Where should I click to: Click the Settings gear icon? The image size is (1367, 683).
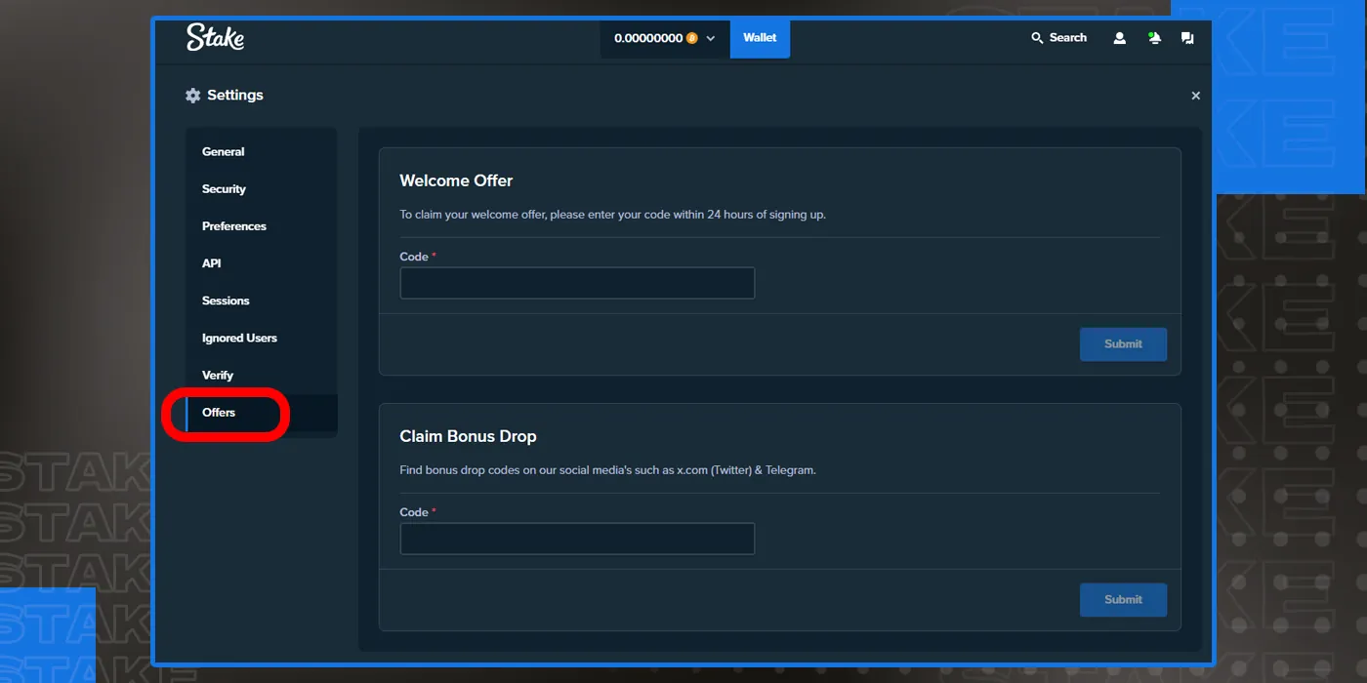click(x=192, y=96)
